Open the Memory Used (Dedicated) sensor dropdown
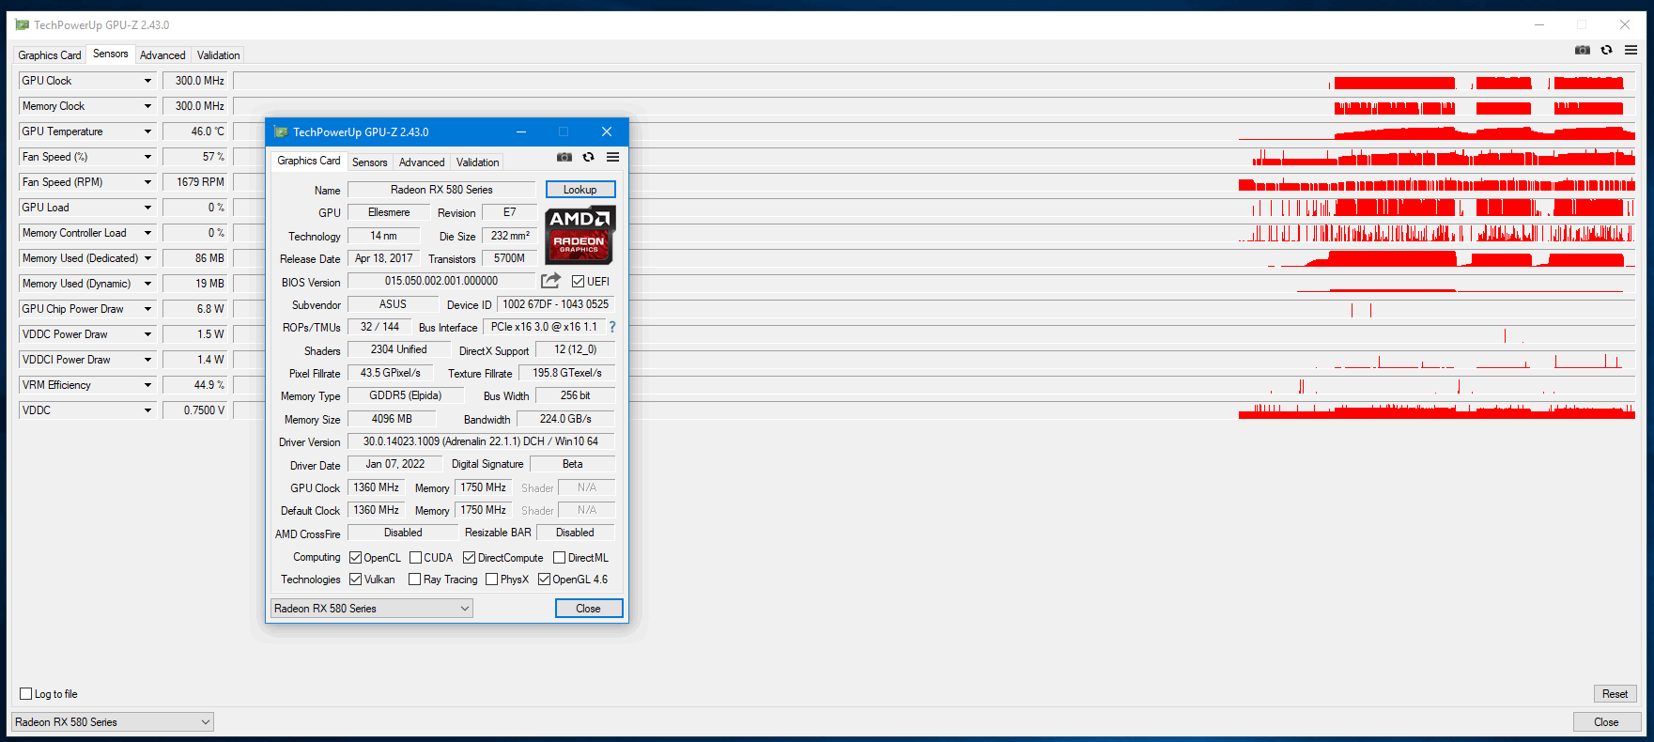The width and height of the screenshot is (1654, 742). 147,258
